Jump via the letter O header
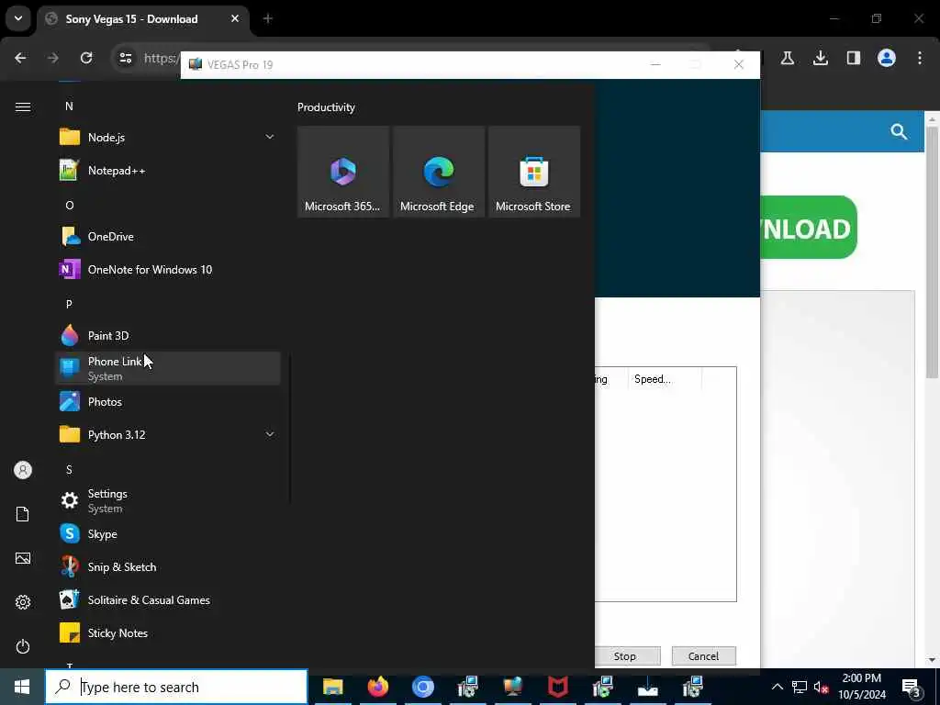 (69, 205)
